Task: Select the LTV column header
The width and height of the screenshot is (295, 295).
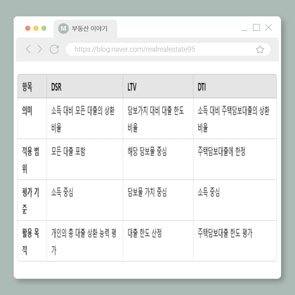Action: [158, 86]
